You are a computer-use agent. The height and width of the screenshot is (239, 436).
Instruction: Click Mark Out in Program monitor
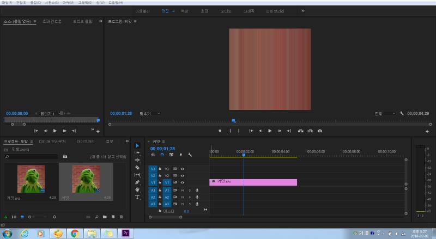(x=239, y=131)
